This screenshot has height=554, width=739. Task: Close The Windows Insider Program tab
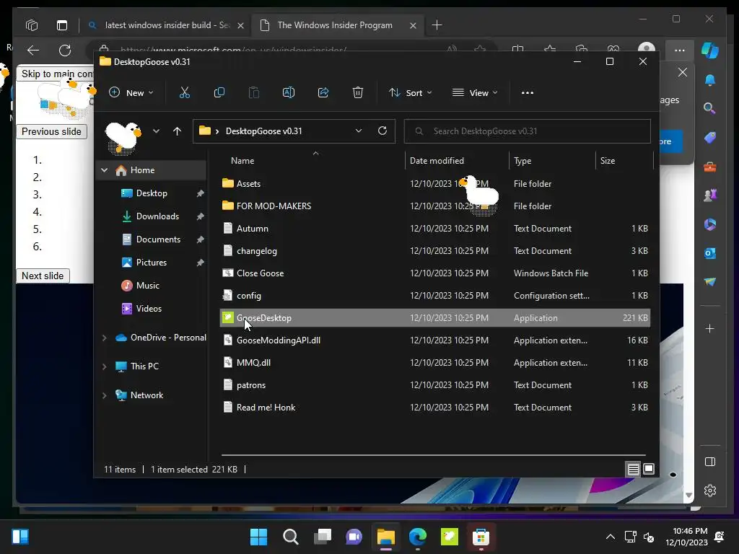(413, 25)
